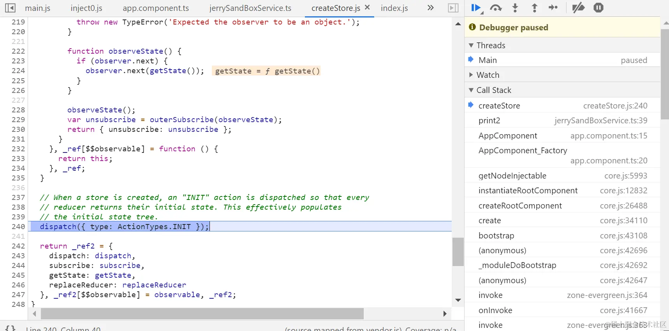Click the horizontal scrollbar thumb
Image resolution: width=669 pixels, height=331 pixels.
(202, 313)
